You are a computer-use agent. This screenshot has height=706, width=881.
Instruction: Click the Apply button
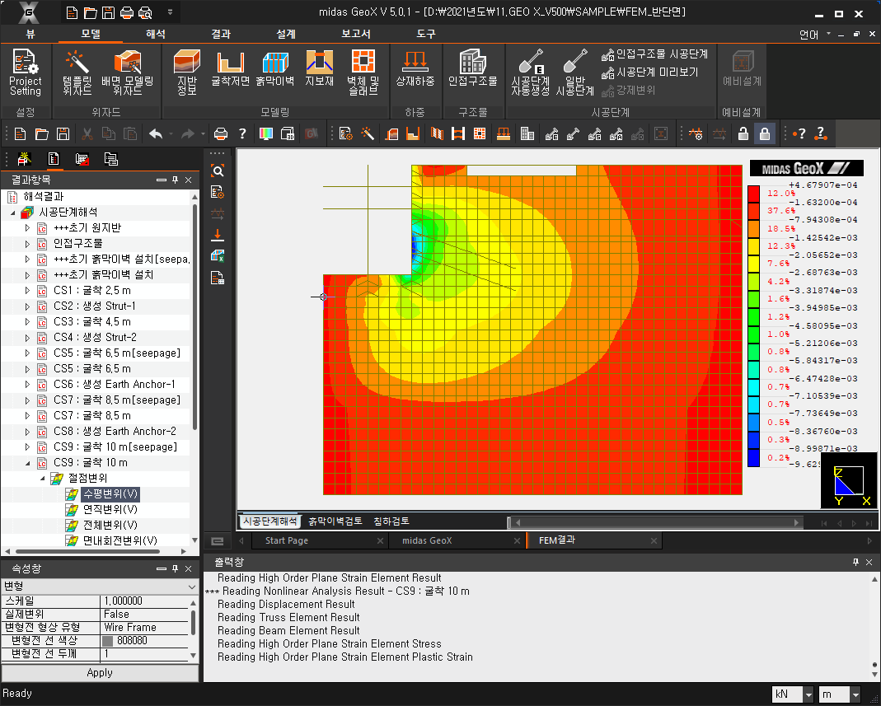[100, 673]
